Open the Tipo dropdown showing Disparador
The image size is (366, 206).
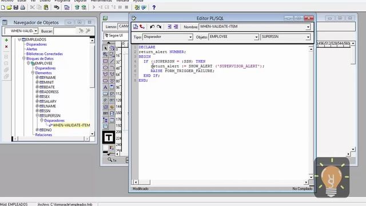point(190,37)
